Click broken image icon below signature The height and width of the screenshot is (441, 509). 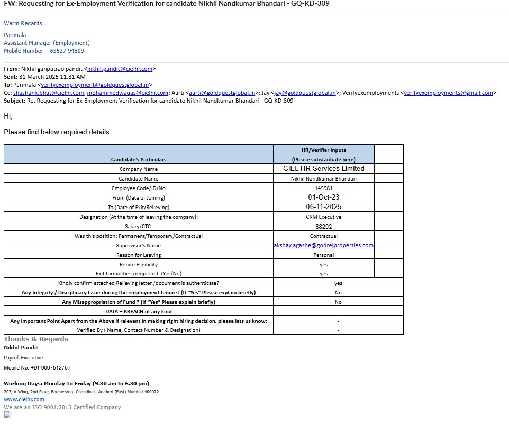(x=7, y=415)
